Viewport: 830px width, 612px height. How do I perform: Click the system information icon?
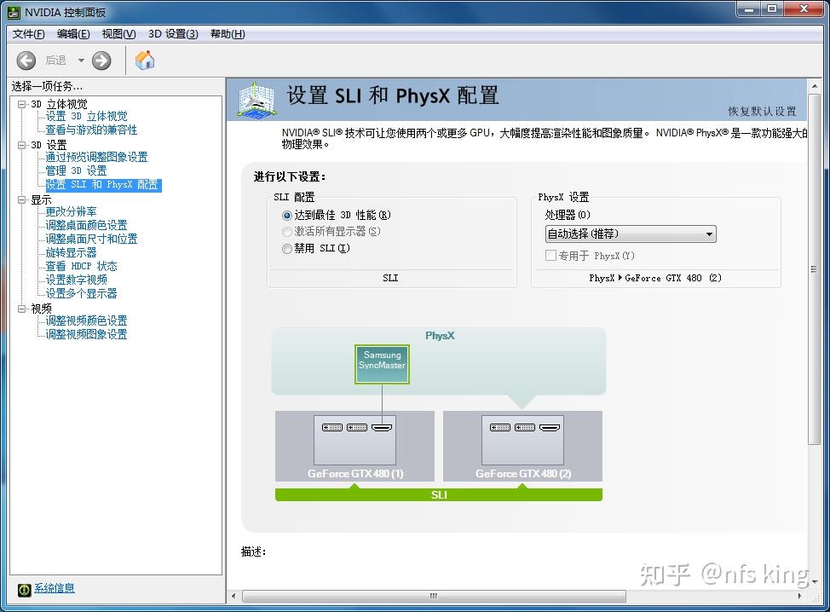(x=25, y=589)
